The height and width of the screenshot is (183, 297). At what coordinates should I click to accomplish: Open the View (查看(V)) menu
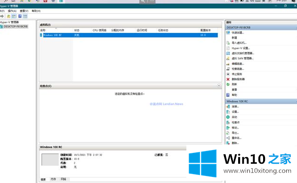click(x=24, y=11)
